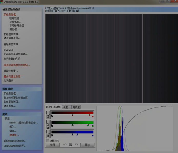The image size is (178, 153).
Task: Click the 重設 reset button
Action: [87, 145]
